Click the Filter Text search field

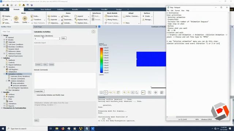pos(16,32)
